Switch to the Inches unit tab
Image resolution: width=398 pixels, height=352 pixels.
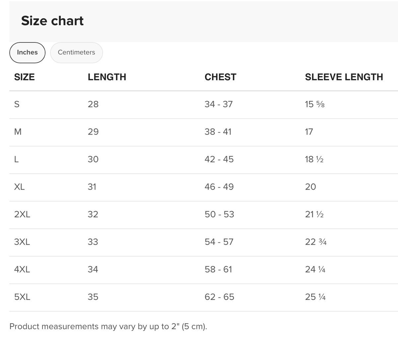point(27,52)
